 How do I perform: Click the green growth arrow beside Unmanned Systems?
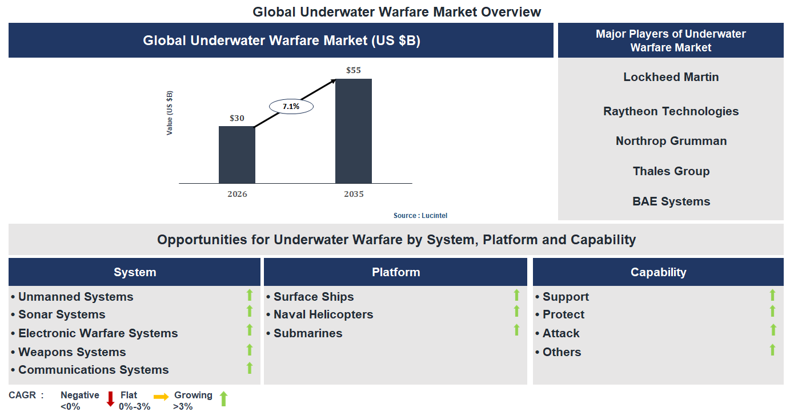[250, 295]
